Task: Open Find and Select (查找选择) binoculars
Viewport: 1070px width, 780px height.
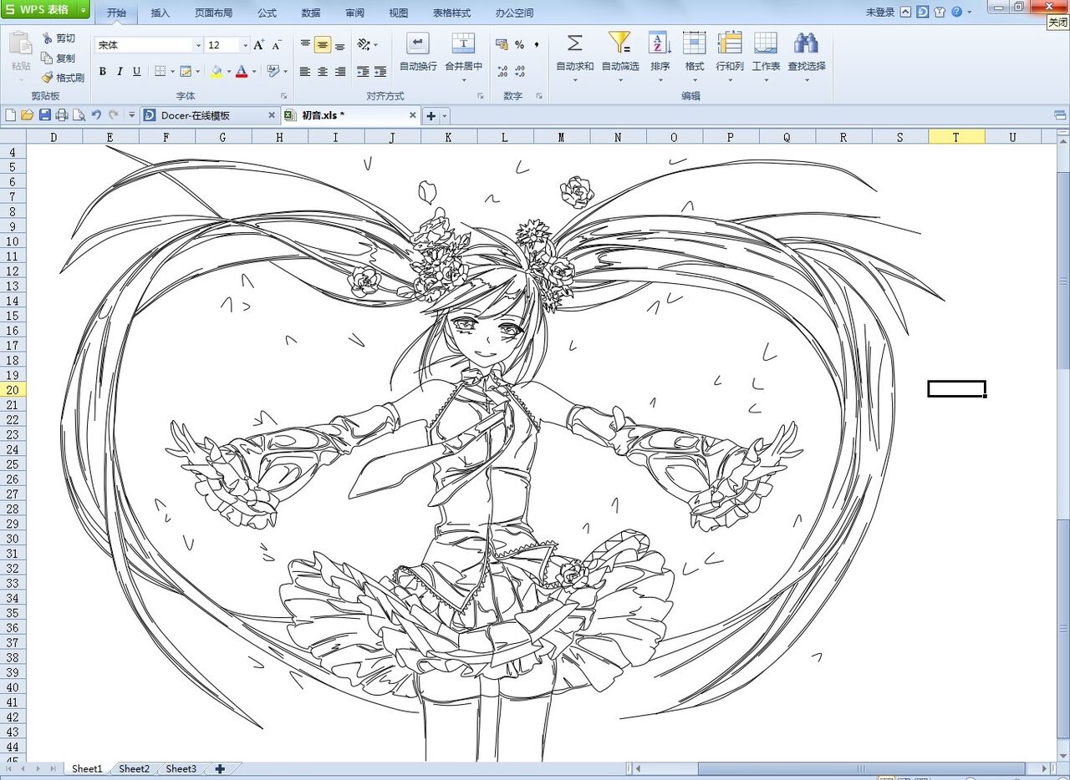Action: [x=806, y=43]
